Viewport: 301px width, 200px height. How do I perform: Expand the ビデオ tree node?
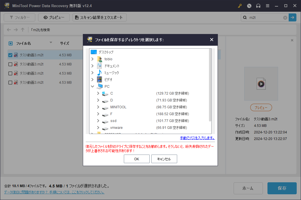92,79
